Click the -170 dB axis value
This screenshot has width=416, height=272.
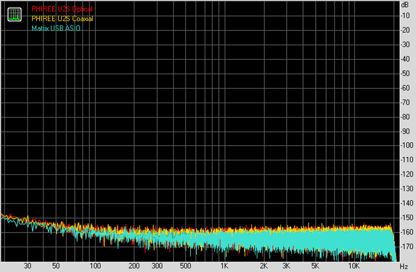(x=407, y=246)
